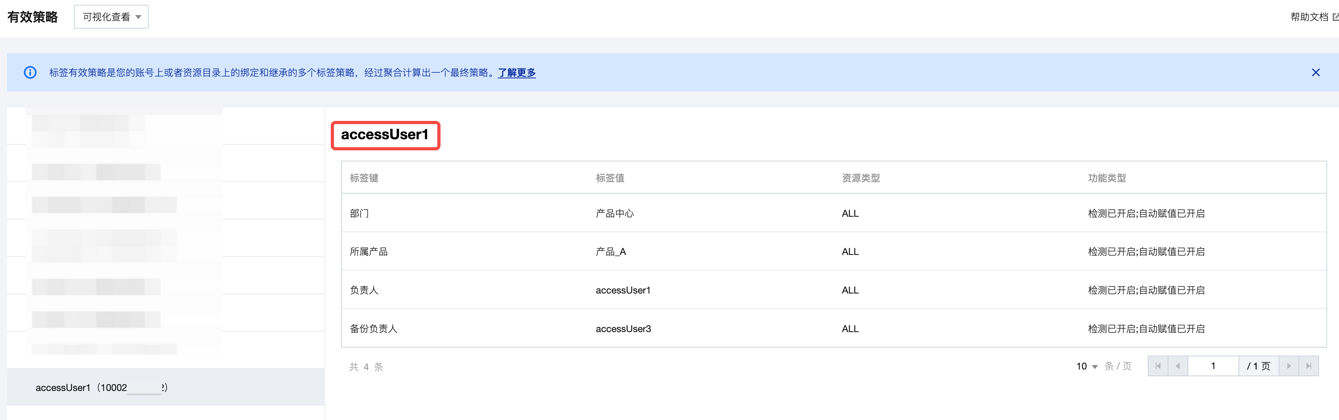Image resolution: width=1339 pixels, height=420 pixels.
Task: Go to the next page
Action: (1289, 366)
